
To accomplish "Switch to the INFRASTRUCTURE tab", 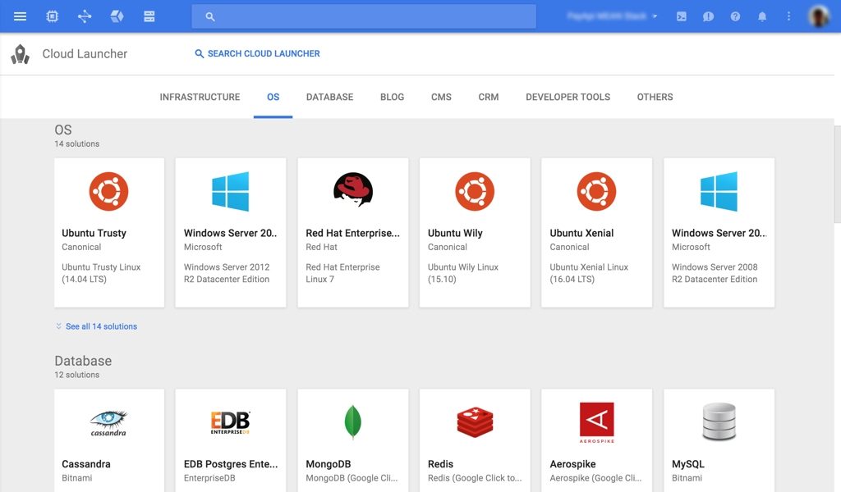I will coord(200,97).
